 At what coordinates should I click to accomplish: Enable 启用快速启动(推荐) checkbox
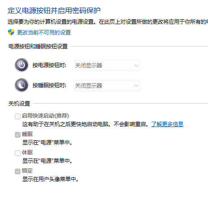(x=17, y=116)
